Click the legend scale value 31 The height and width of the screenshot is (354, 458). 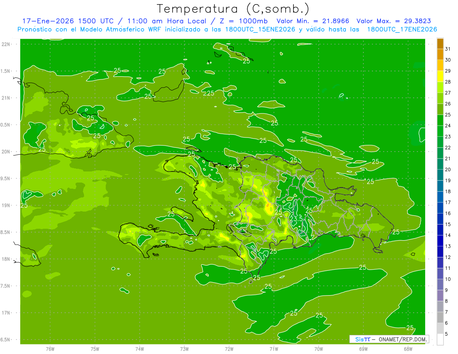(x=448, y=49)
